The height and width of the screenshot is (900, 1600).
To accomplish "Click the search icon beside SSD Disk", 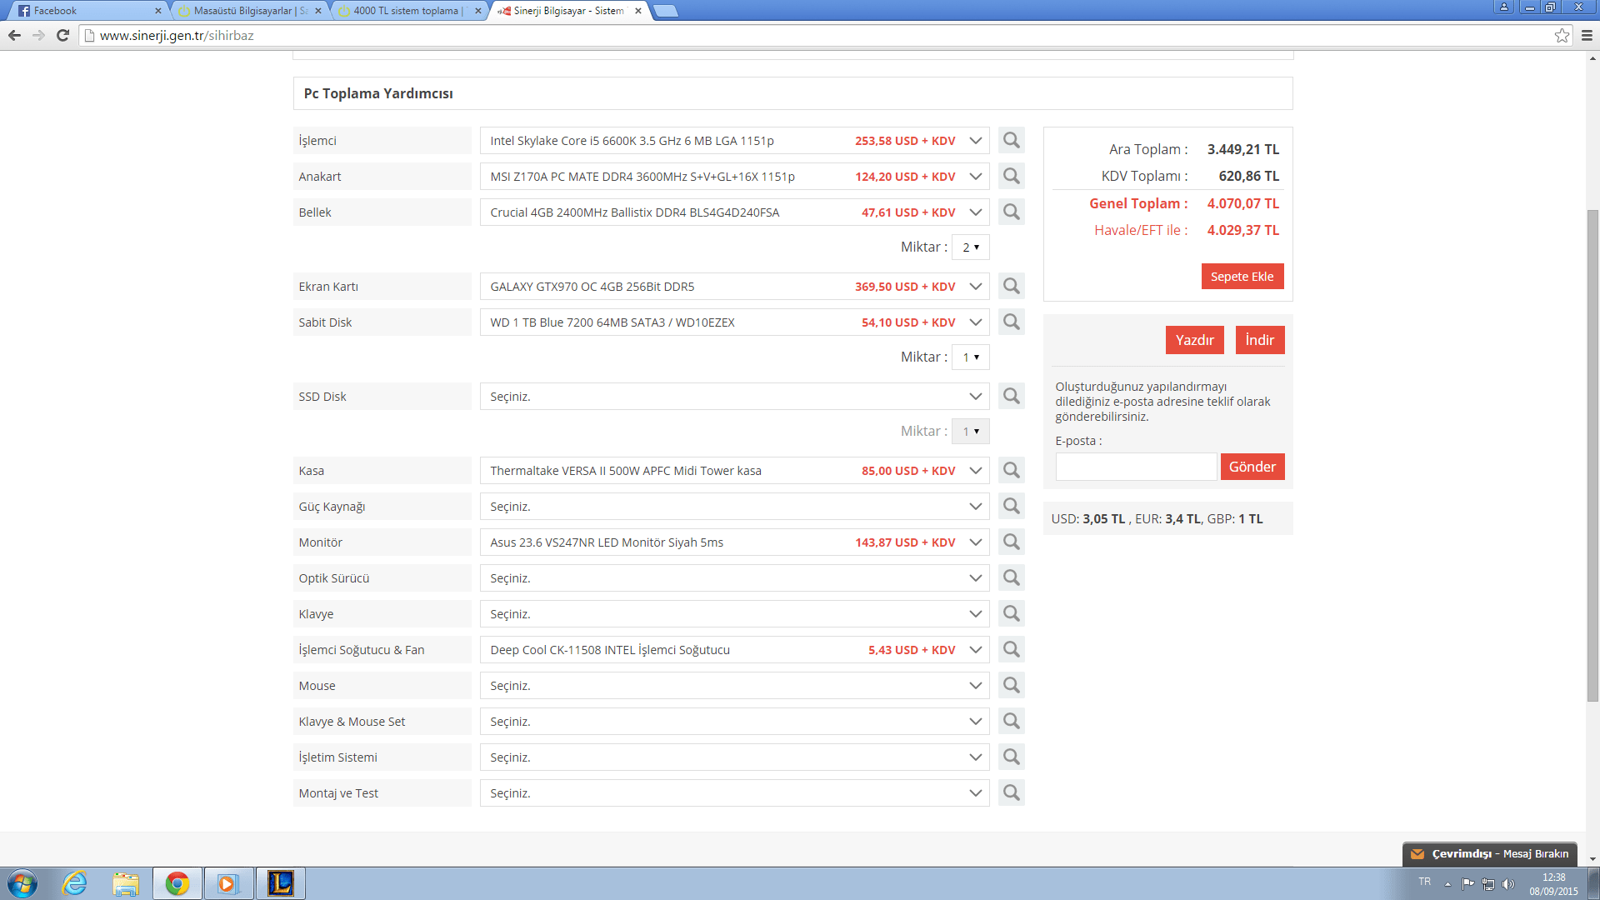I will pos(1011,396).
